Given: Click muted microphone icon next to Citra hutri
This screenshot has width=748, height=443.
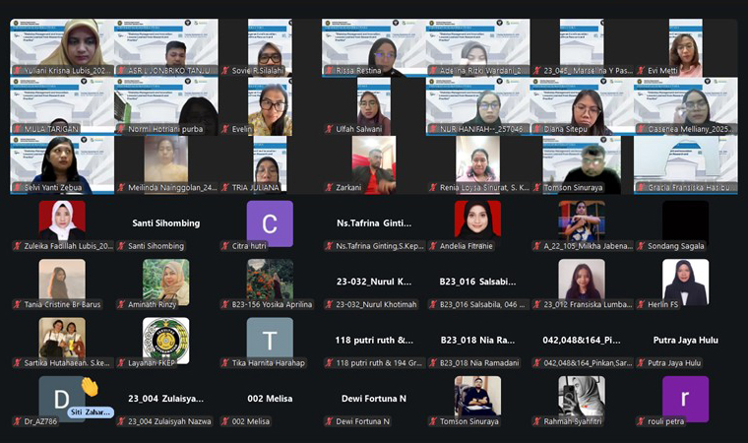Looking at the screenshot, I should tap(225, 246).
